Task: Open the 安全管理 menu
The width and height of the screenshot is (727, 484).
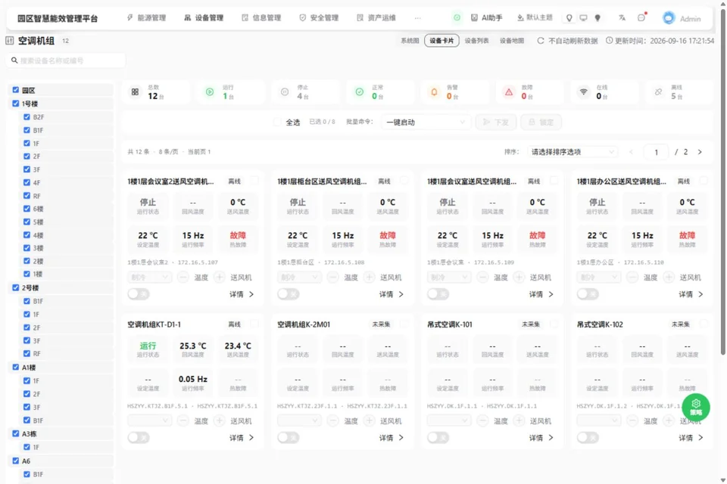Action: (319, 17)
